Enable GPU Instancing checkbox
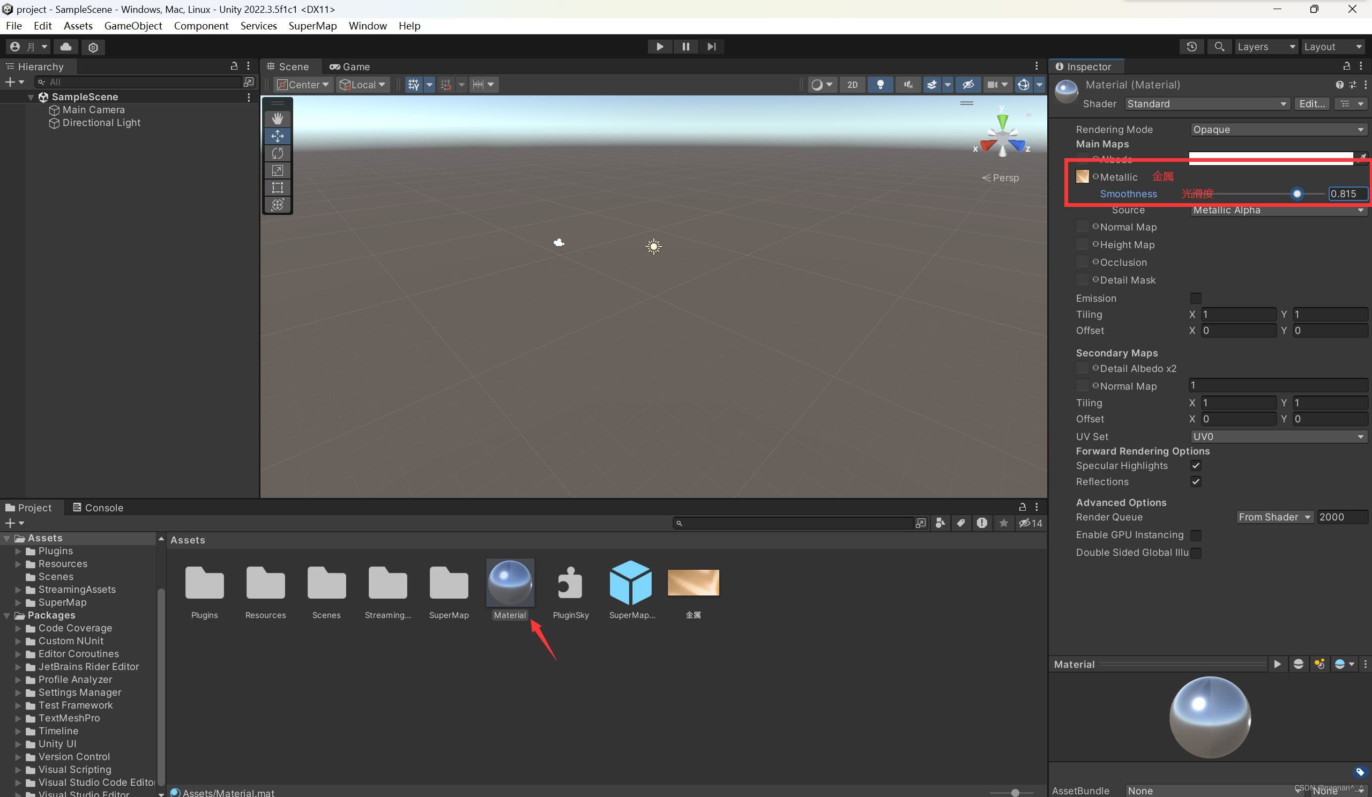Viewport: 1372px width, 797px height. pos(1196,535)
